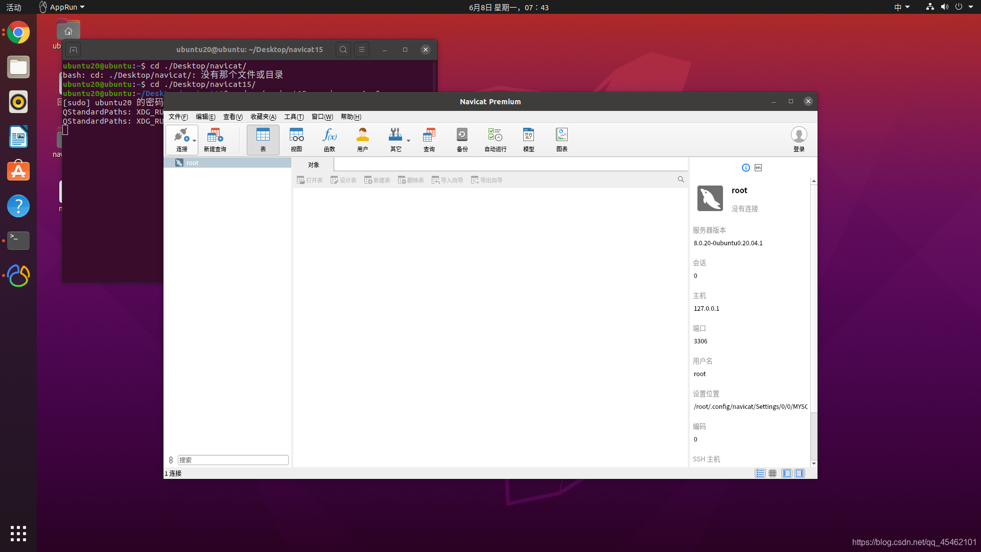Expand the Others (其它) dropdown arrow
The height and width of the screenshot is (552, 981).
click(x=408, y=141)
